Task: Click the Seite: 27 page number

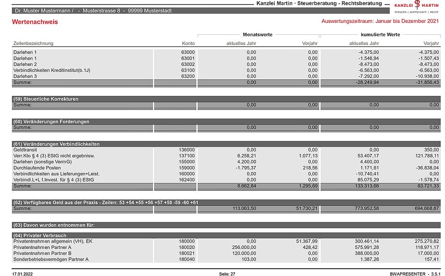Action: tap(227, 274)
